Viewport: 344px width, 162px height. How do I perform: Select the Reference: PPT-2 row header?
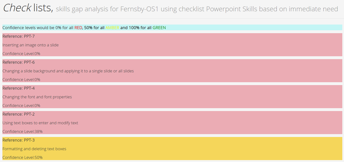(x=19, y=114)
